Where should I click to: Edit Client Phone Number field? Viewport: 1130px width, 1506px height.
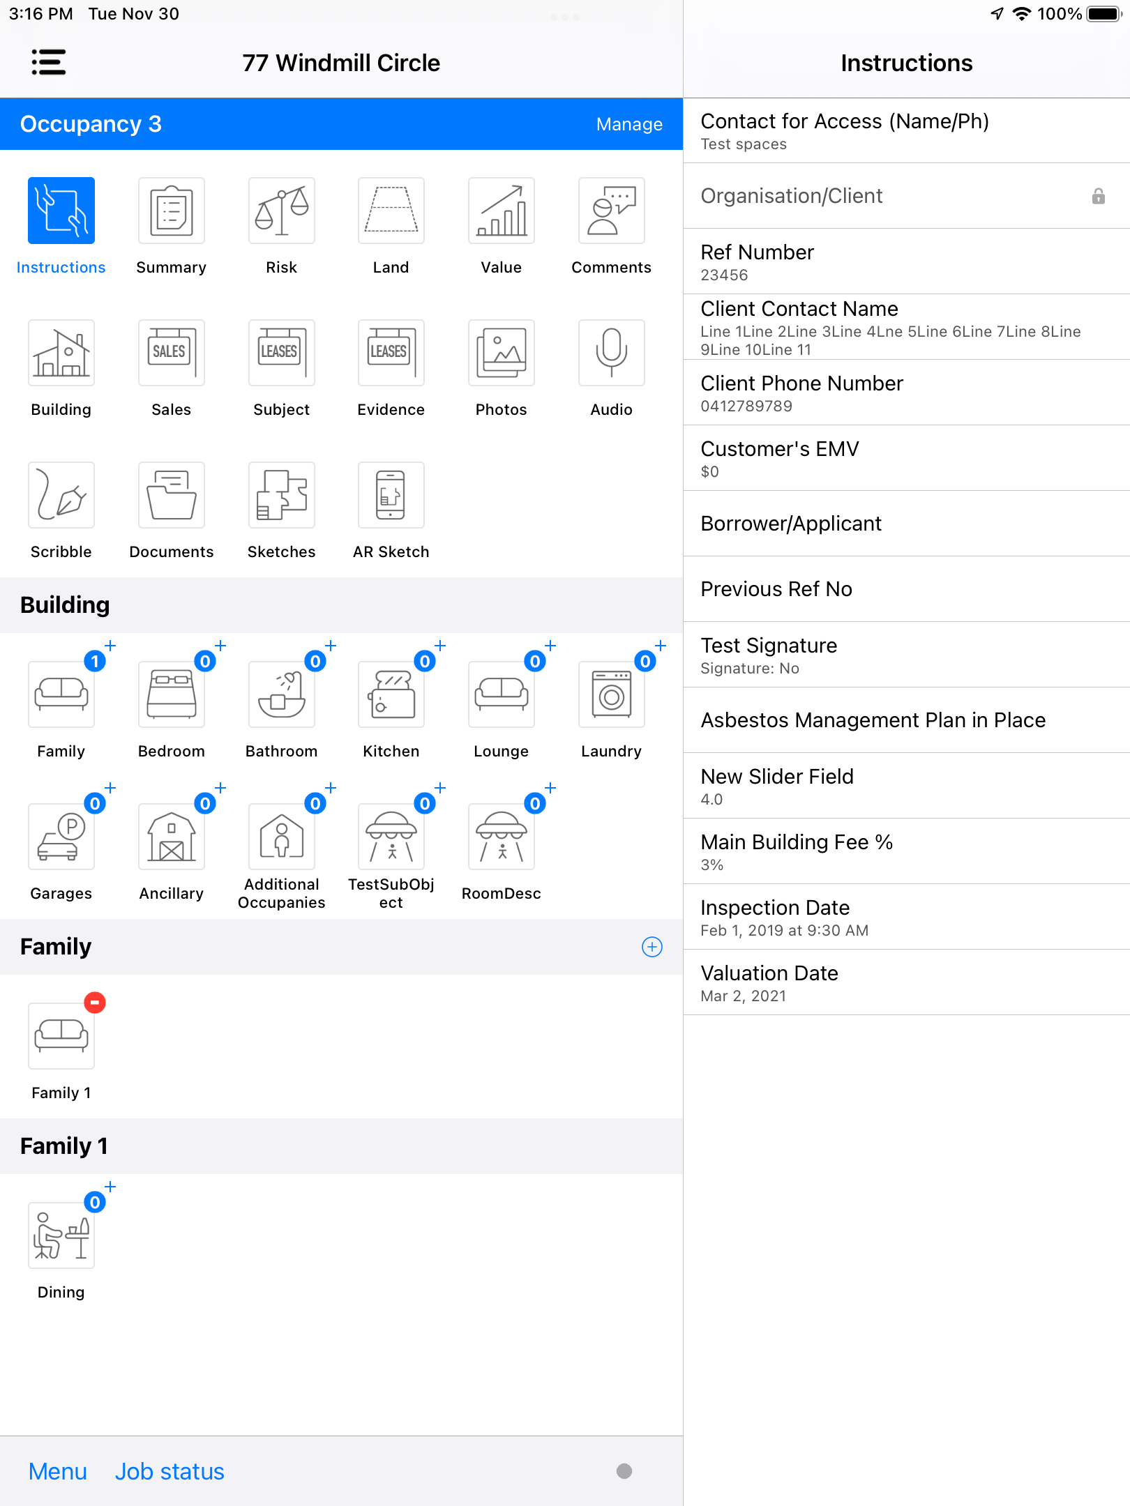(x=907, y=393)
